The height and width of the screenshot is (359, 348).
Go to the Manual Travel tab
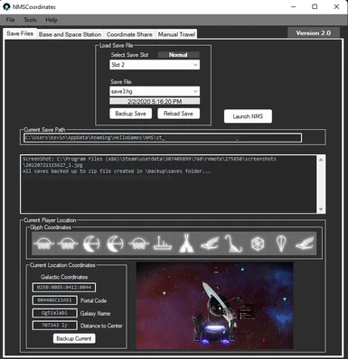click(176, 34)
